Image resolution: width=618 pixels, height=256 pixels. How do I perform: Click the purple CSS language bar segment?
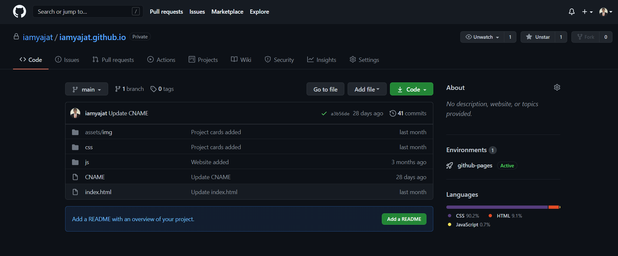497,207
